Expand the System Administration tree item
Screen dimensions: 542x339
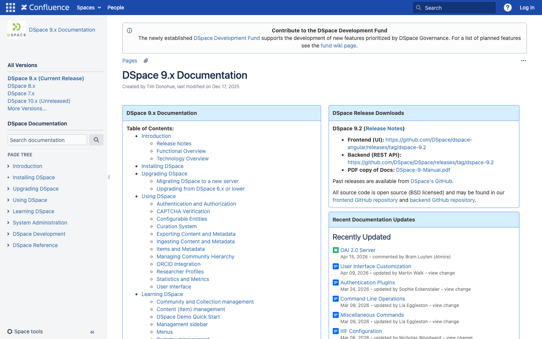click(x=8, y=223)
